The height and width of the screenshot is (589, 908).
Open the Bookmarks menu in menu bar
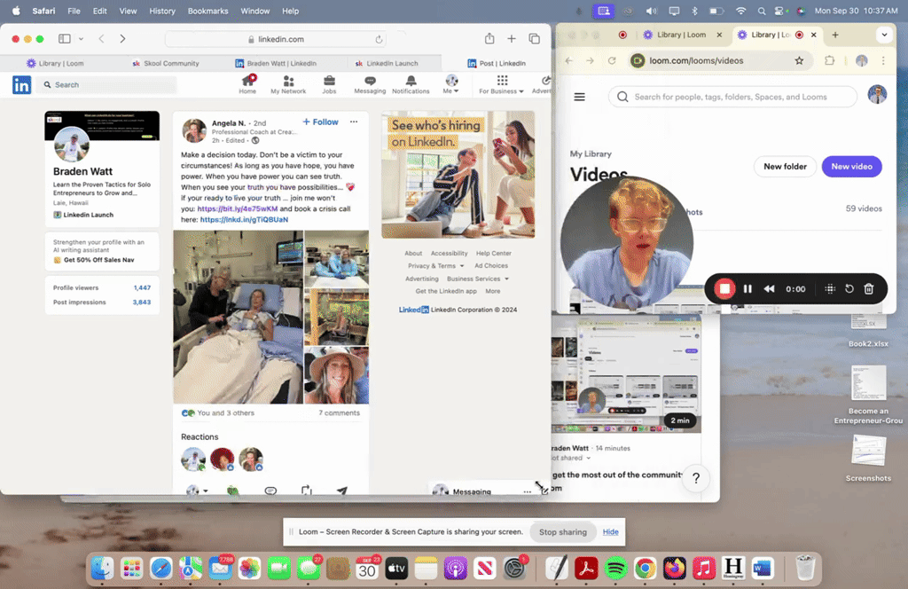(x=207, y=11)
